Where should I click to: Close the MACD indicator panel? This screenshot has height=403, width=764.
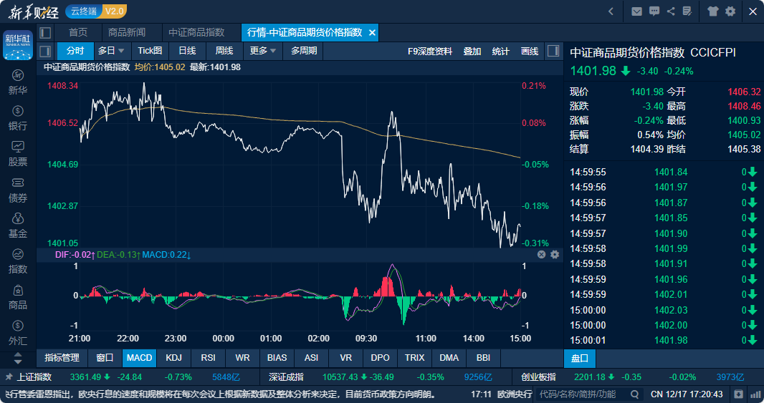[x=542, y=255]
